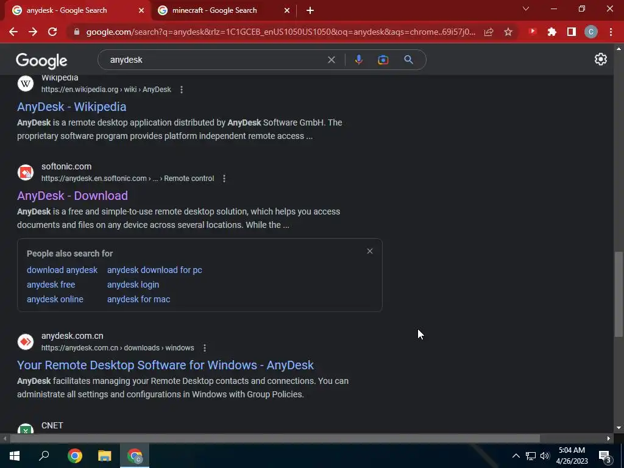624x468 pixels.
Task: Open more options for softonic.com result
Action: coord(224,179)
